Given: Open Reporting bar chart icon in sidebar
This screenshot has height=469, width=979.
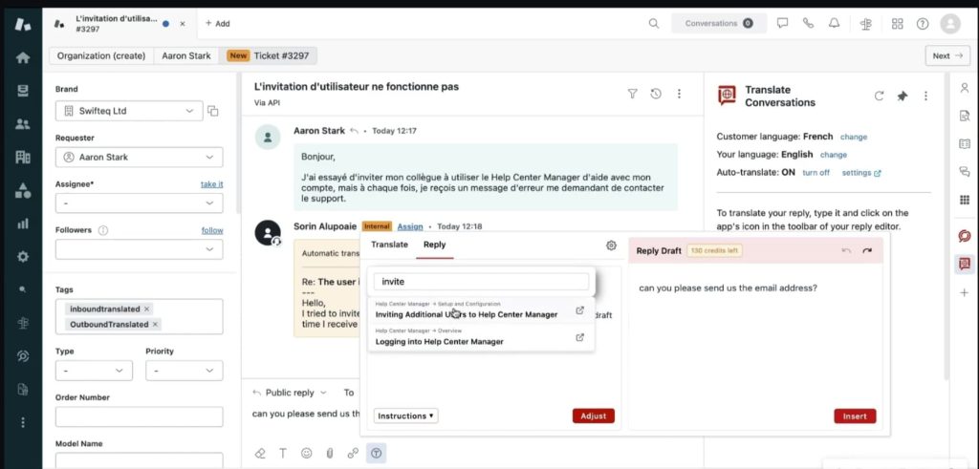Looking at the screenshot, I should click(x=23, y=224).
